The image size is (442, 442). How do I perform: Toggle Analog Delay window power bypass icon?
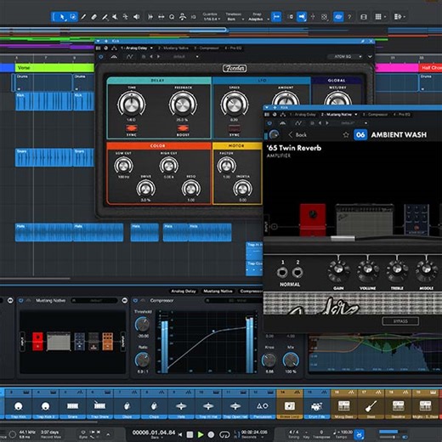[101, 57]
